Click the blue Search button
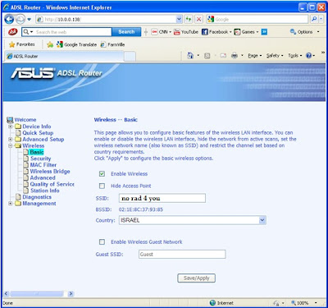The height and width of the screenshot is (308, 328). [x=126, y=32]
